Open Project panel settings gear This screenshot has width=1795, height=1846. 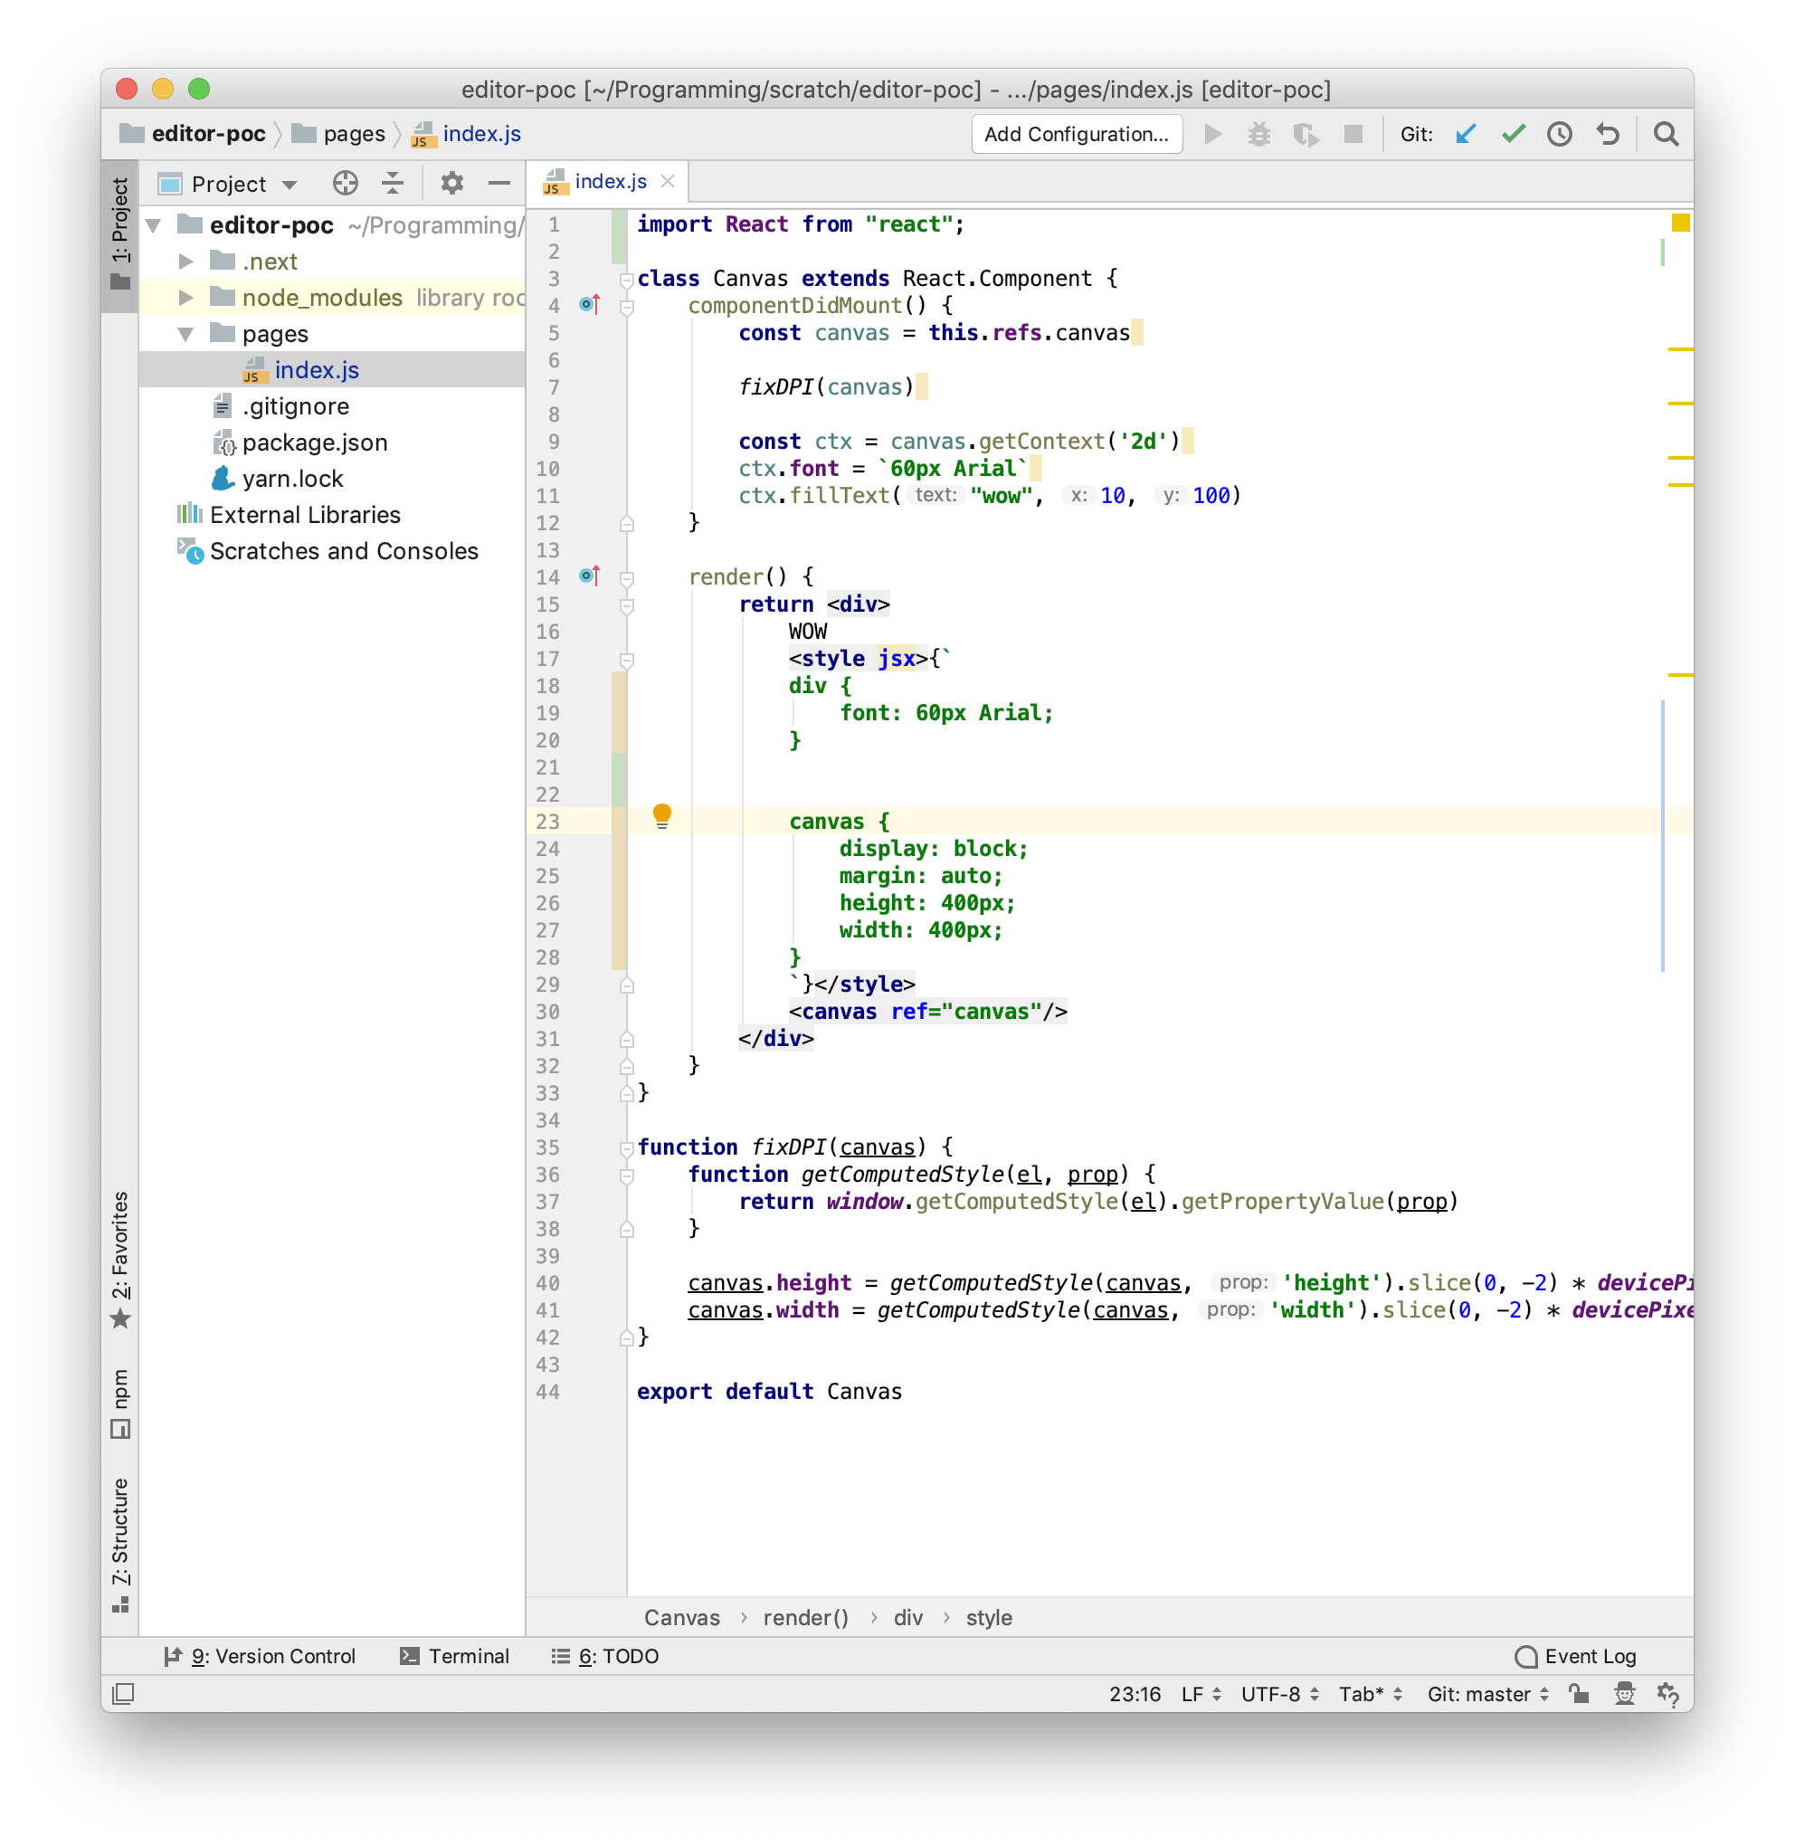point(452,183)
